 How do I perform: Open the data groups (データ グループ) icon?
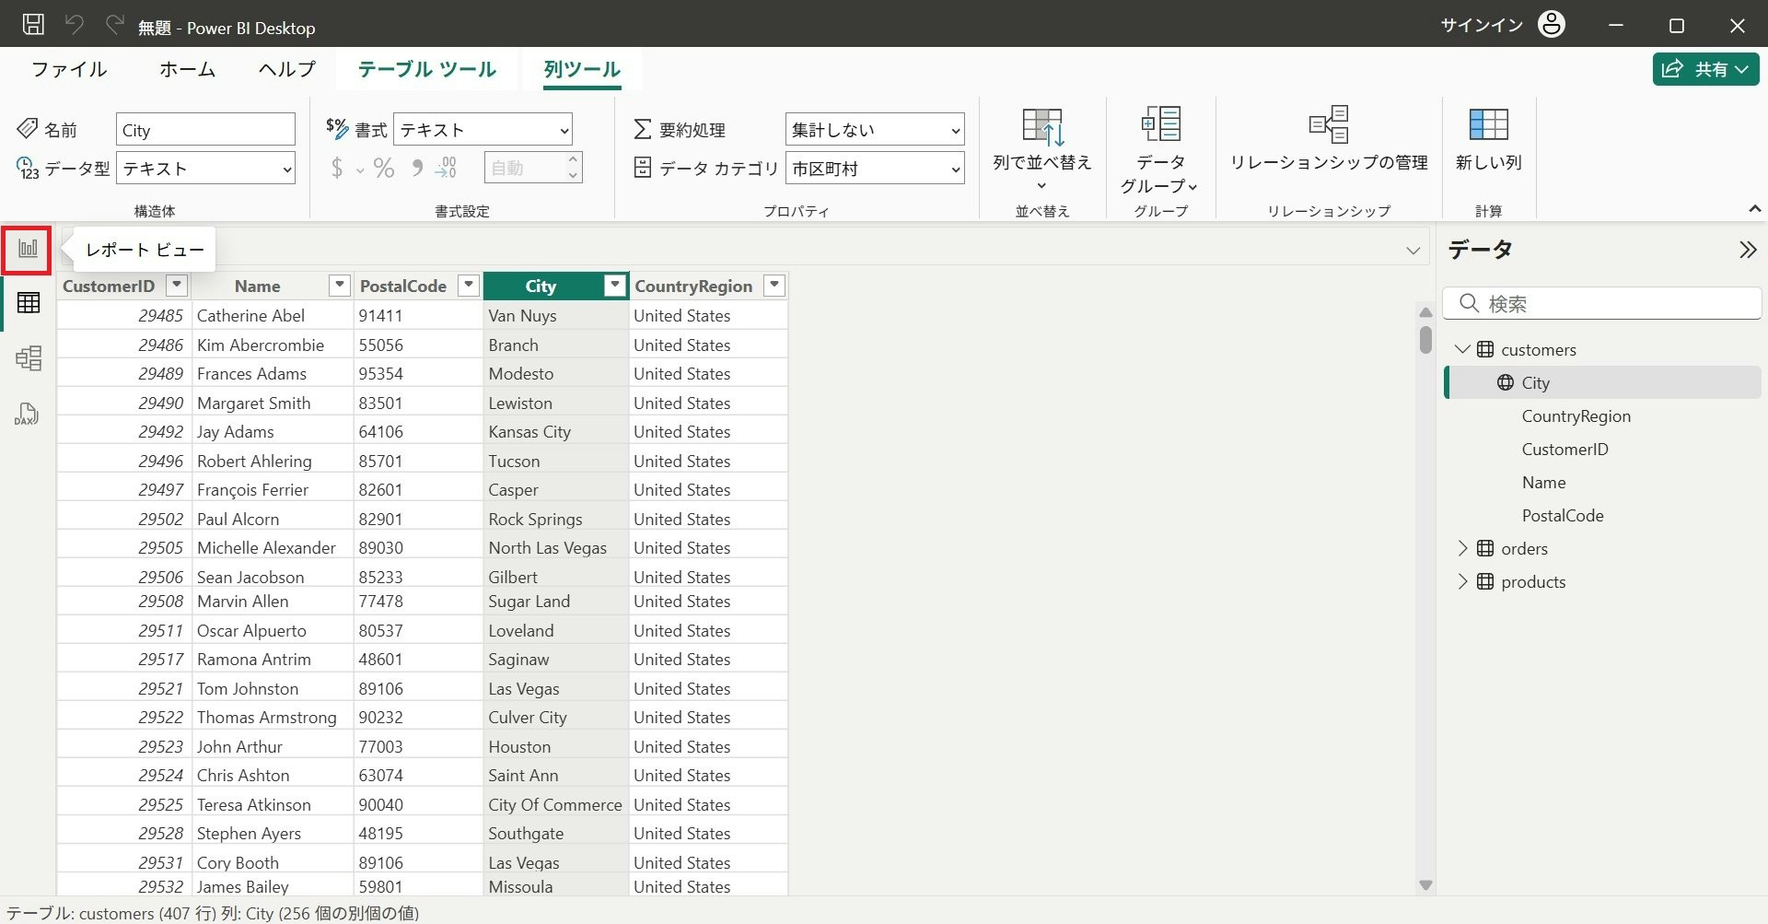tap(1161, 123)
